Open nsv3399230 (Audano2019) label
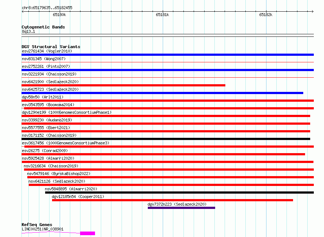 pos(47,120)
